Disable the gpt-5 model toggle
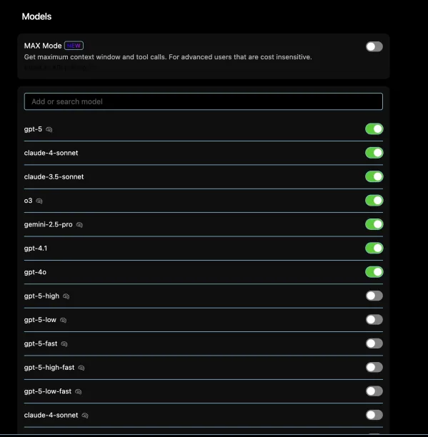Image resolution: width=428 pixels, height=437 pixels. coord(374,129)
